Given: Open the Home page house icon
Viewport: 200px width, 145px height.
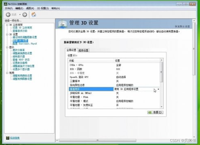Looking at the screenshot, I should click(34, 15).
